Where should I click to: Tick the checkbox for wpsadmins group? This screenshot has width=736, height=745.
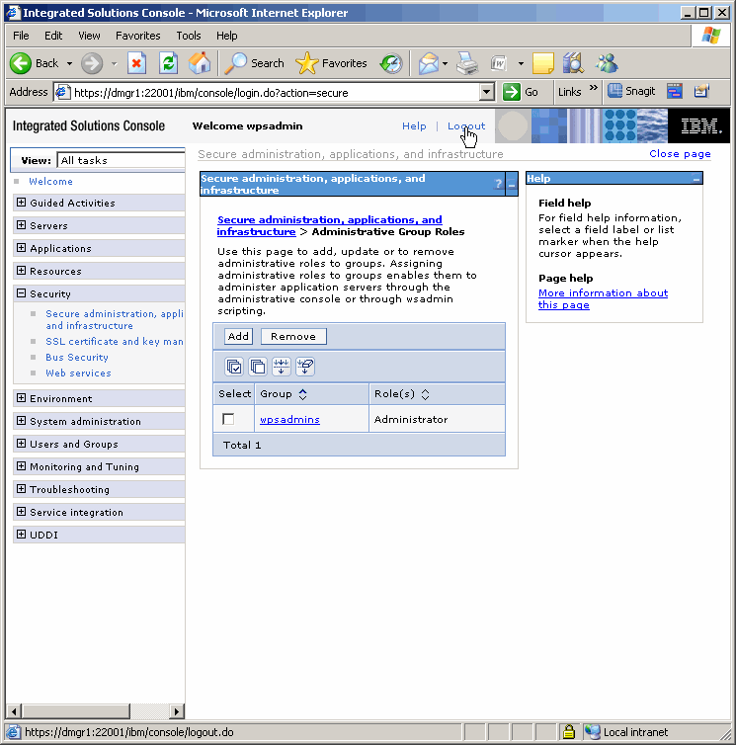pyautogui.click(x=228, y=420)
